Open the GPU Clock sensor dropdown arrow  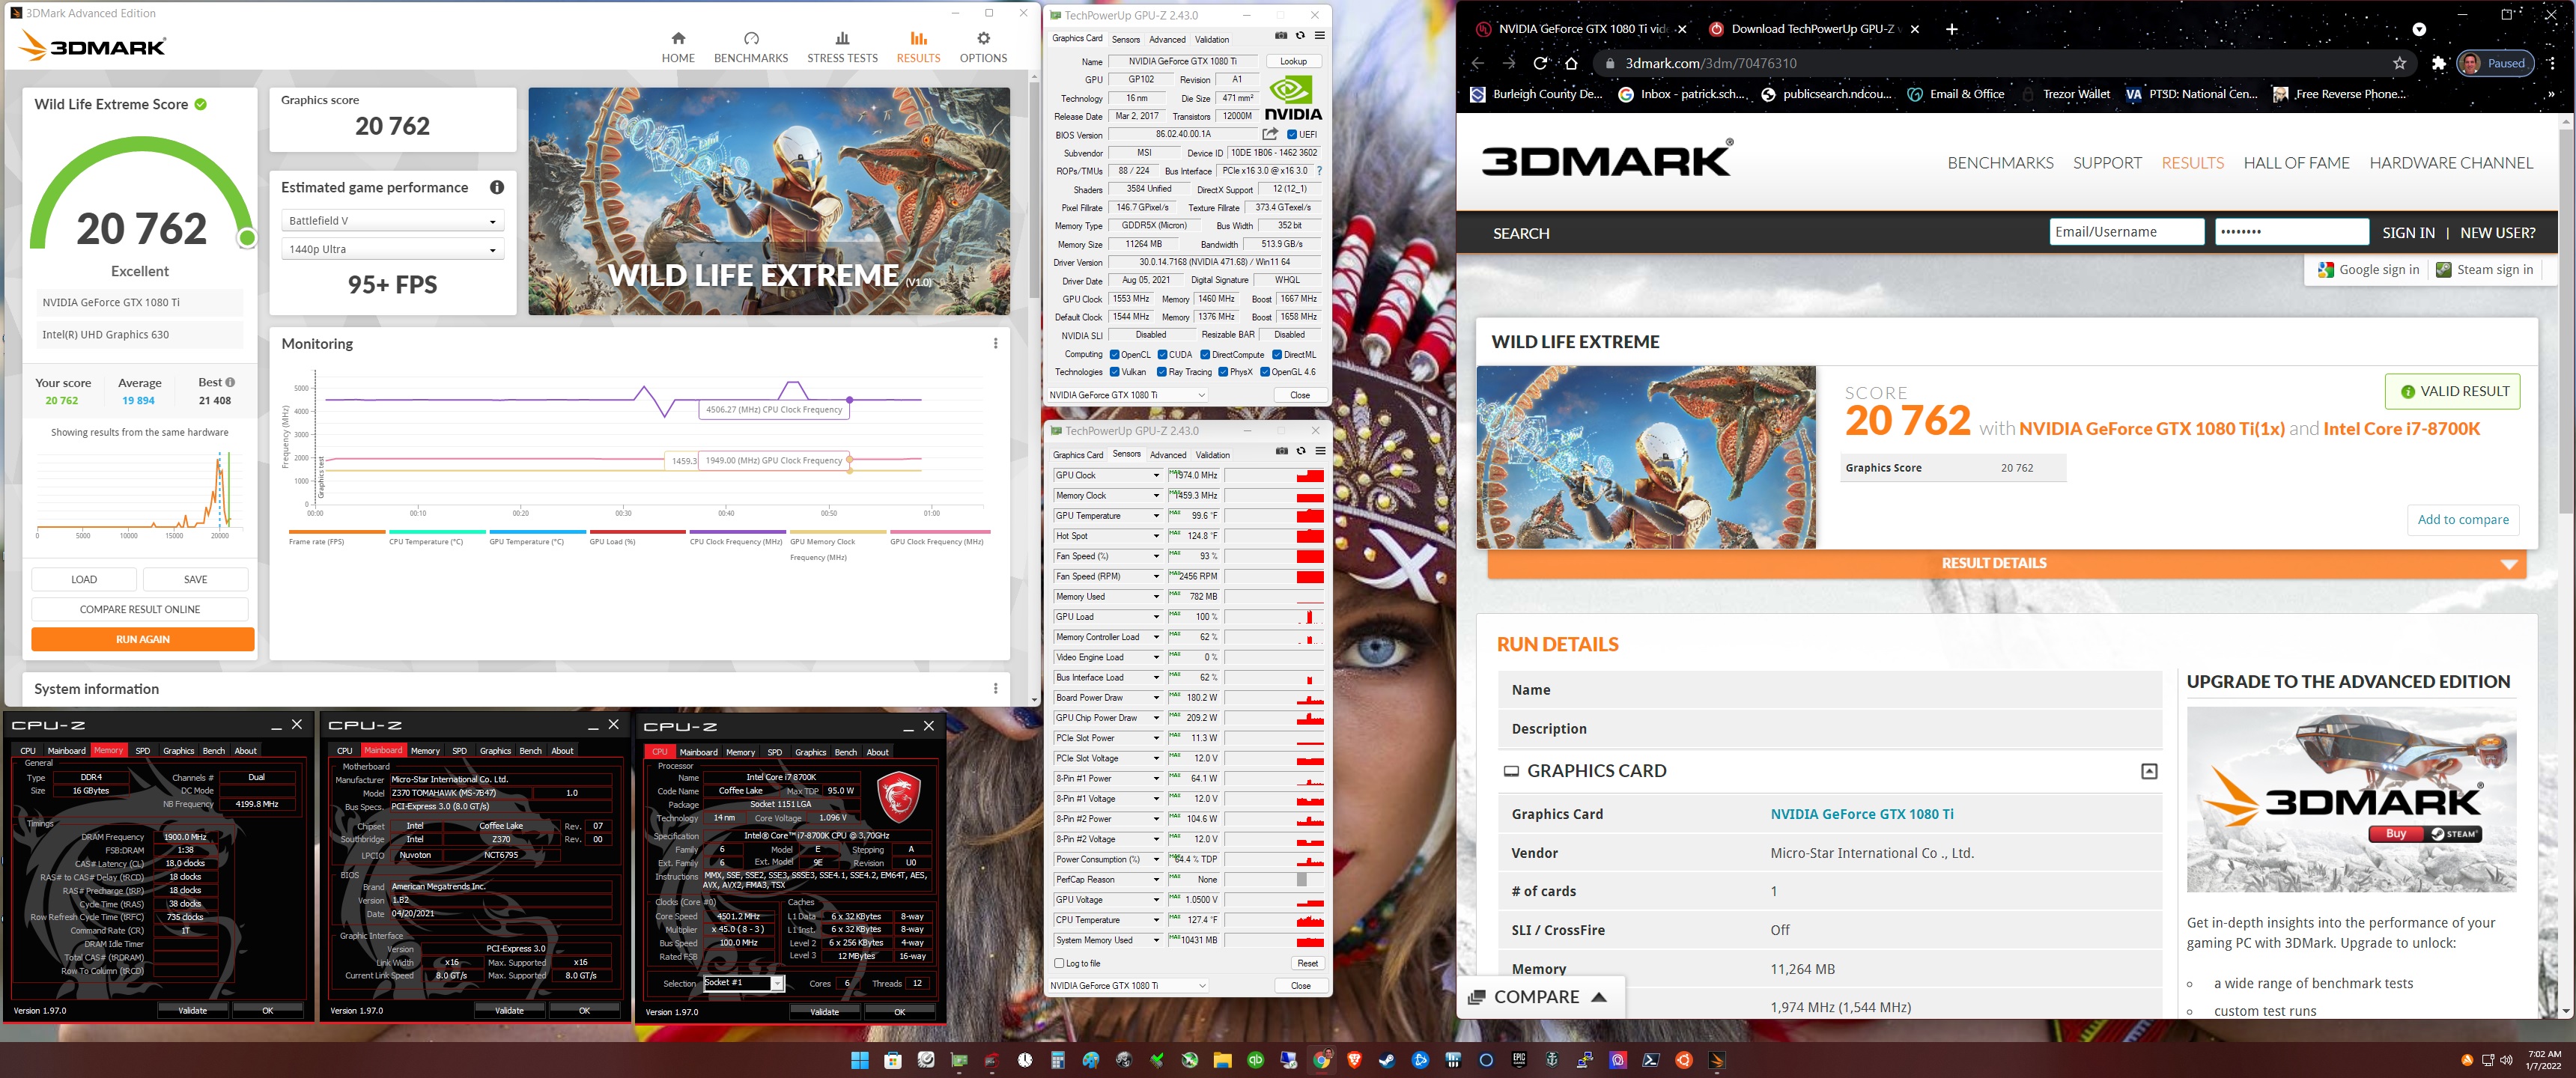(1156, 476)
